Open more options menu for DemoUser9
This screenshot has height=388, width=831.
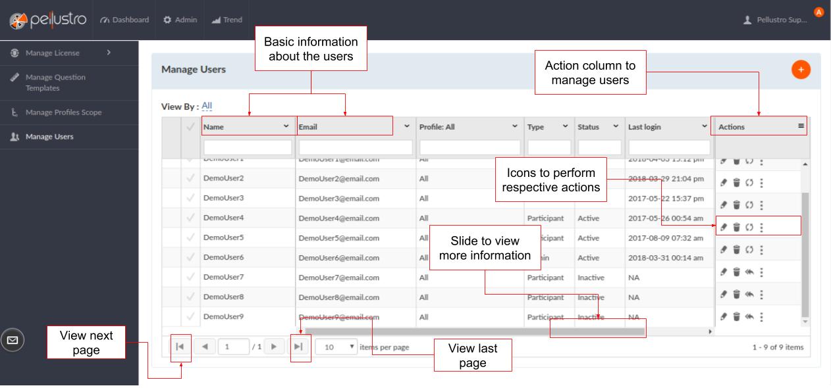pyautogui.click(x=761, y=318)
